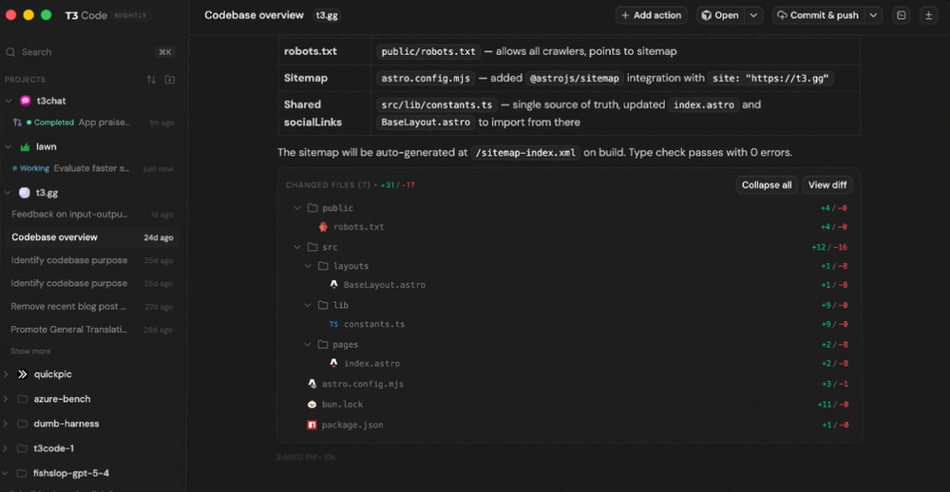Click the pages folder icon
This screenshot has height=492, width=950.
click(323, 345)
